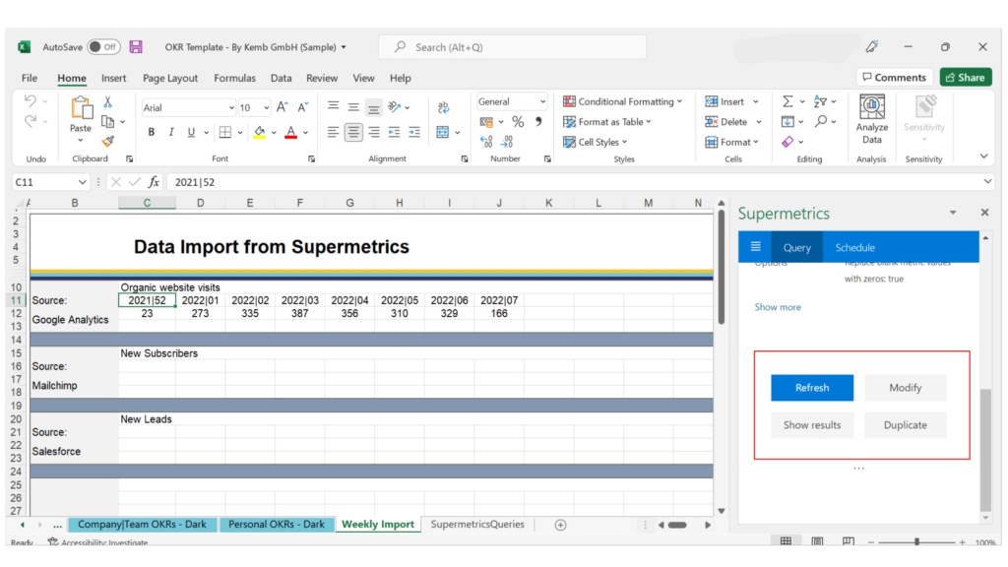Open the Supermetrics hamburger menu icon
1008x567 pixels.
[755, 247]
